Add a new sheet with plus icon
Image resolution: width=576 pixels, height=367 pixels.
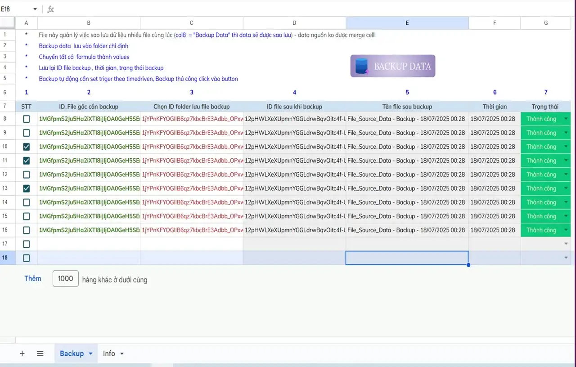pos(22,354)
